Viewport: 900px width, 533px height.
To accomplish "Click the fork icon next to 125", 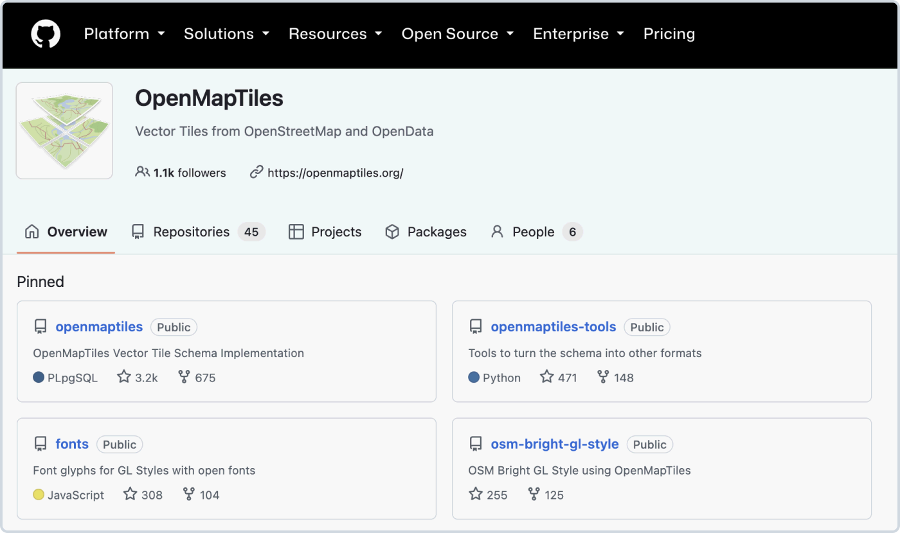I will point(534,494).
